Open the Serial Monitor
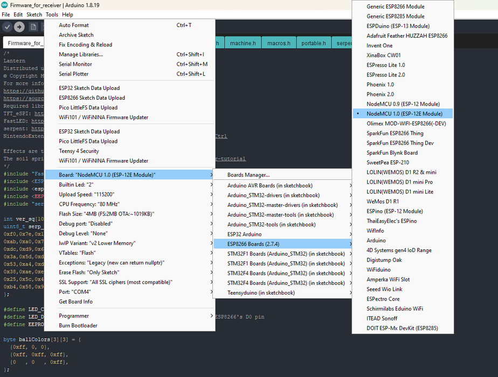This screenshot has height=377, width=498. pos(130,64)
